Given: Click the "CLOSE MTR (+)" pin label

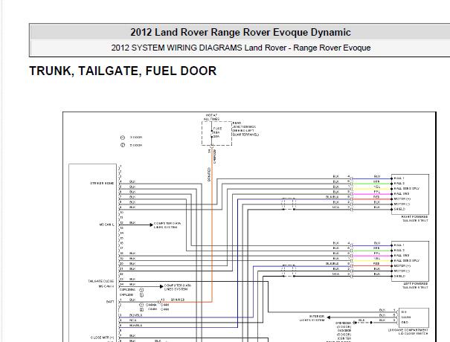Looking at the screenshot, I should [102, 338].
